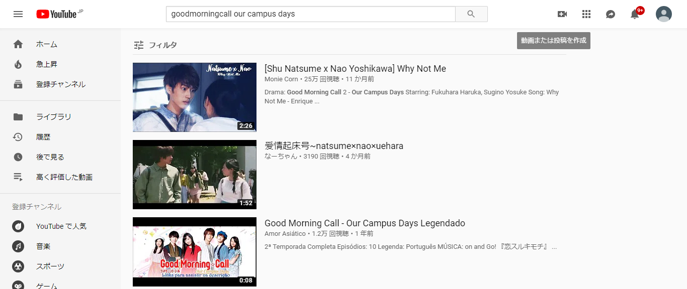Select ホーム in the sidebar
The width and height of the screenshot is (687, 289).
[47, 44]
